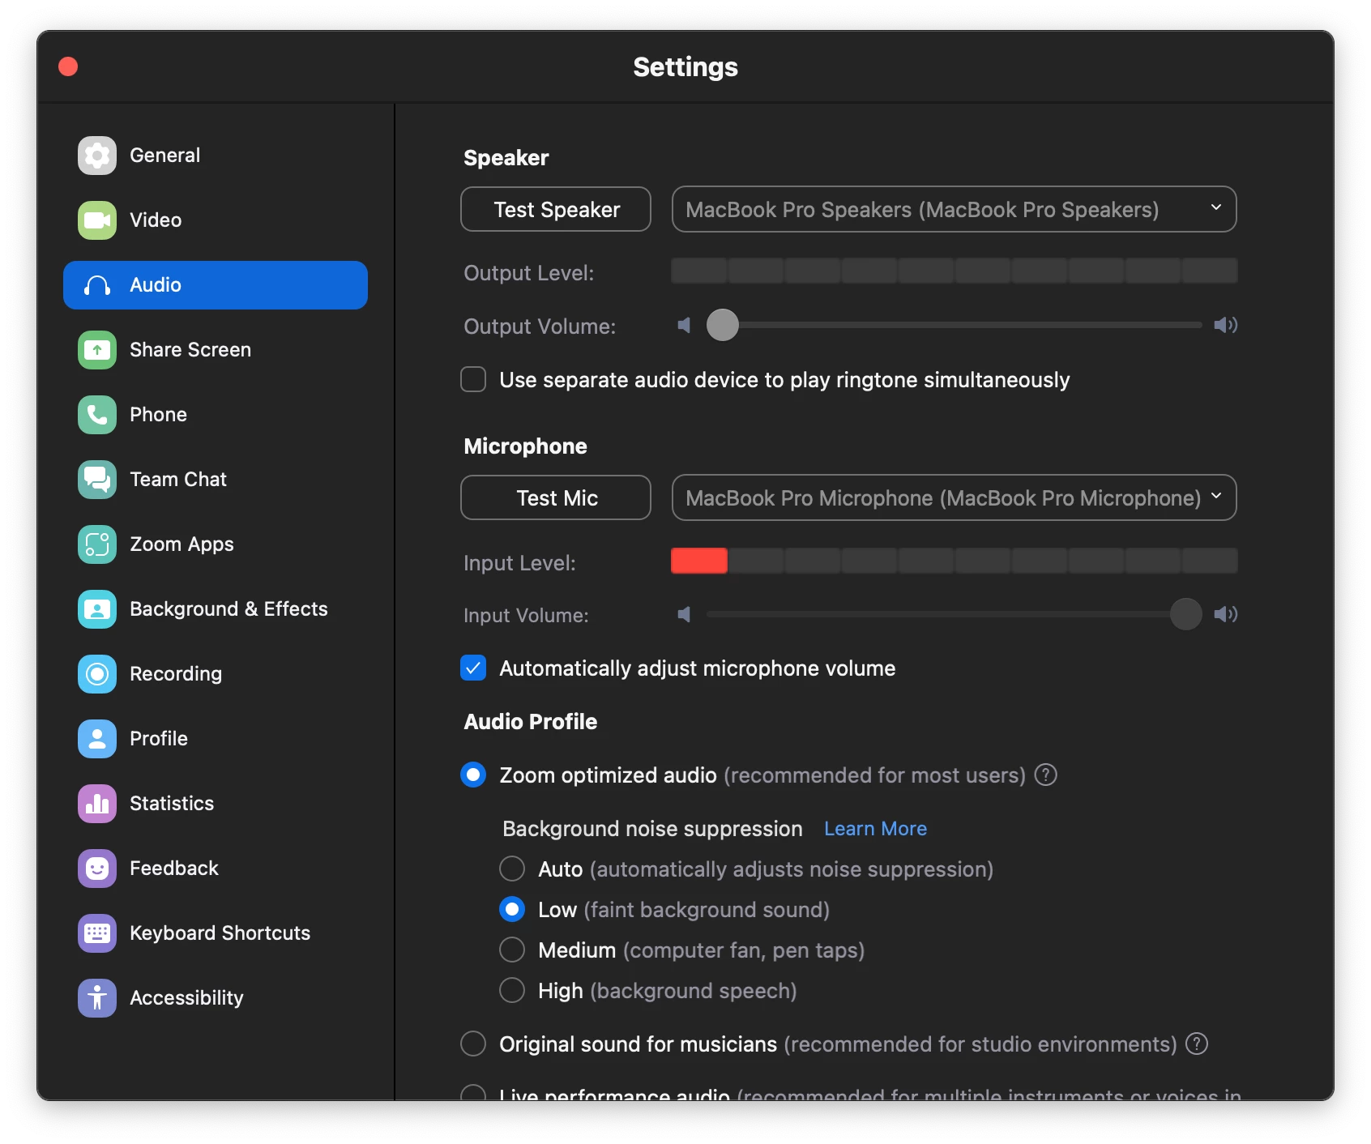Viewport: 1371px width, 1144px height.
Task: Open Phone settings
Action: (216, 415)
